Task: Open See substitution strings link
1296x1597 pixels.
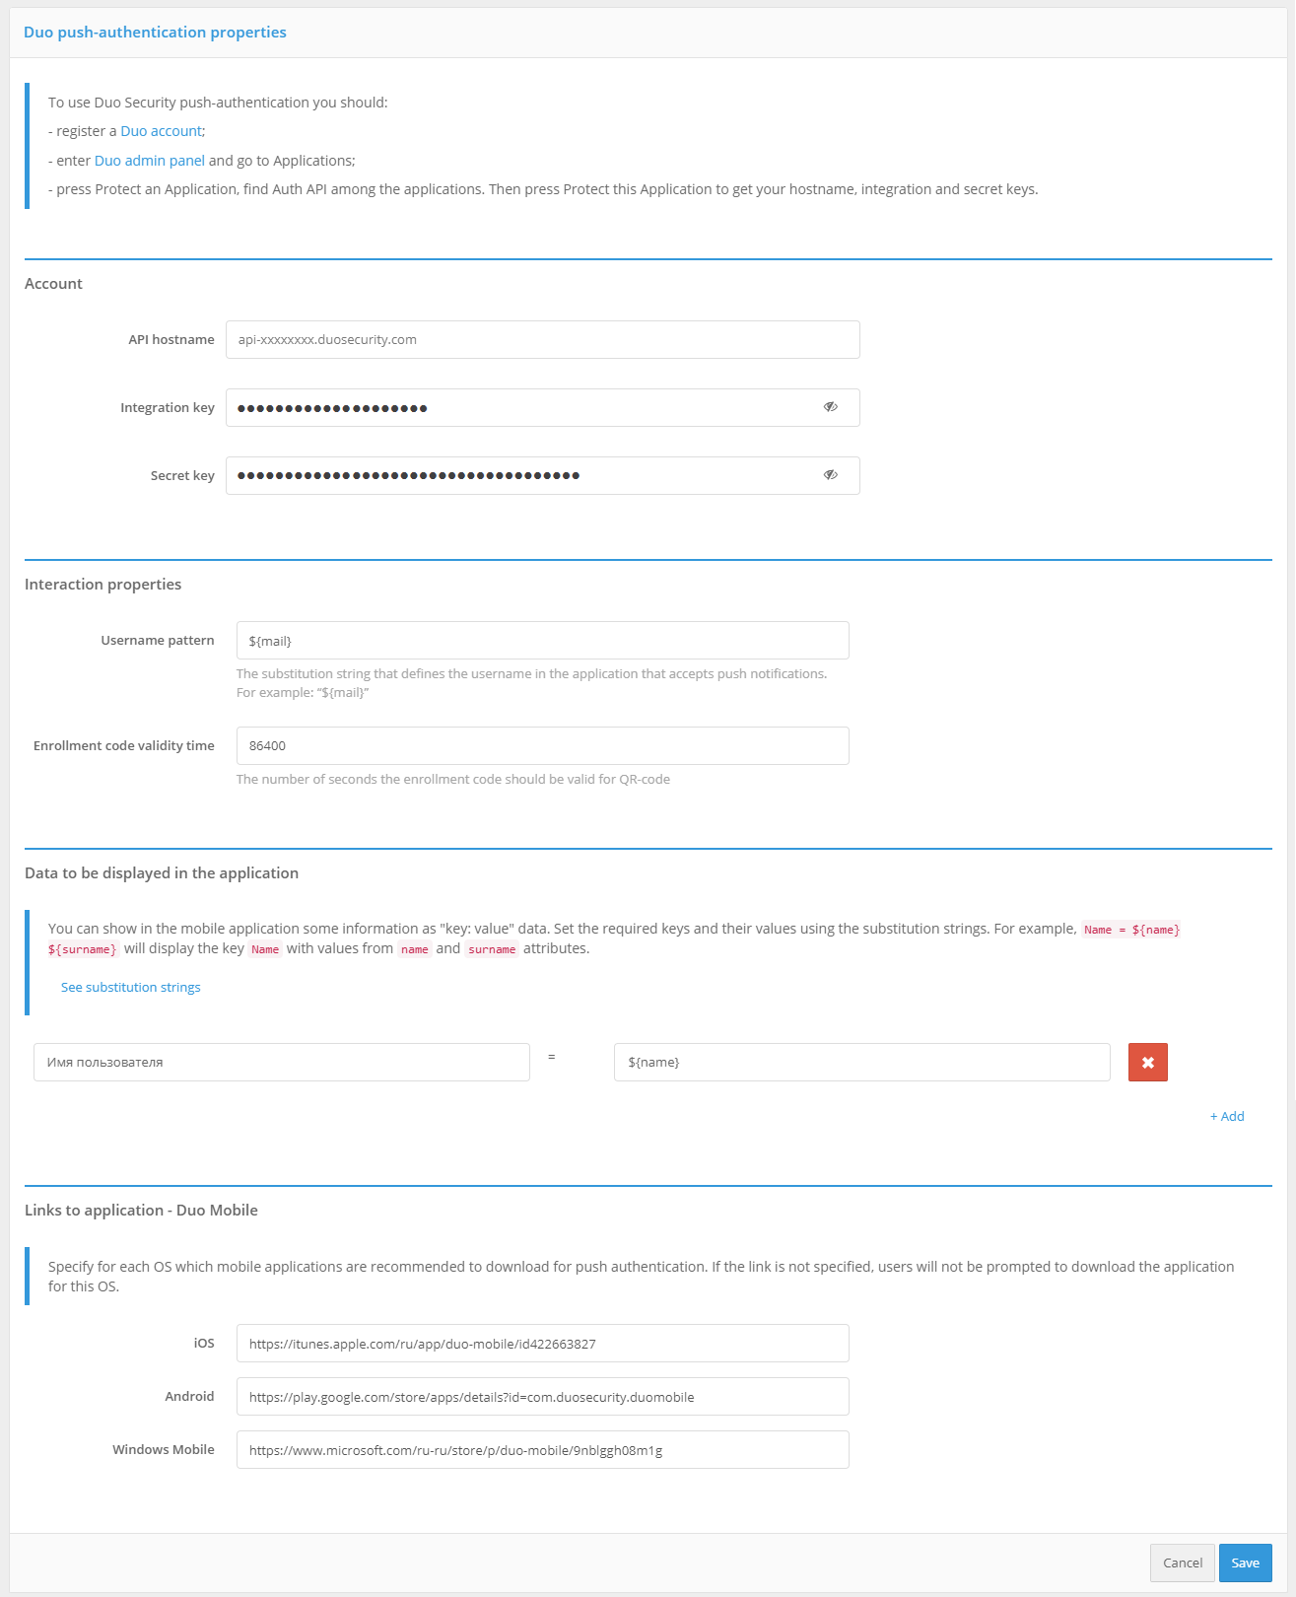Action: [130, 987]
